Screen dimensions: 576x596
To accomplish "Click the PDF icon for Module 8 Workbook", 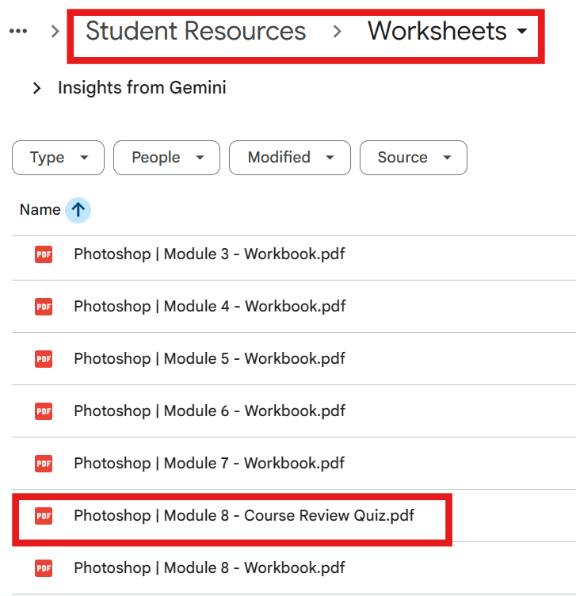I will click(x=44, y=568).
